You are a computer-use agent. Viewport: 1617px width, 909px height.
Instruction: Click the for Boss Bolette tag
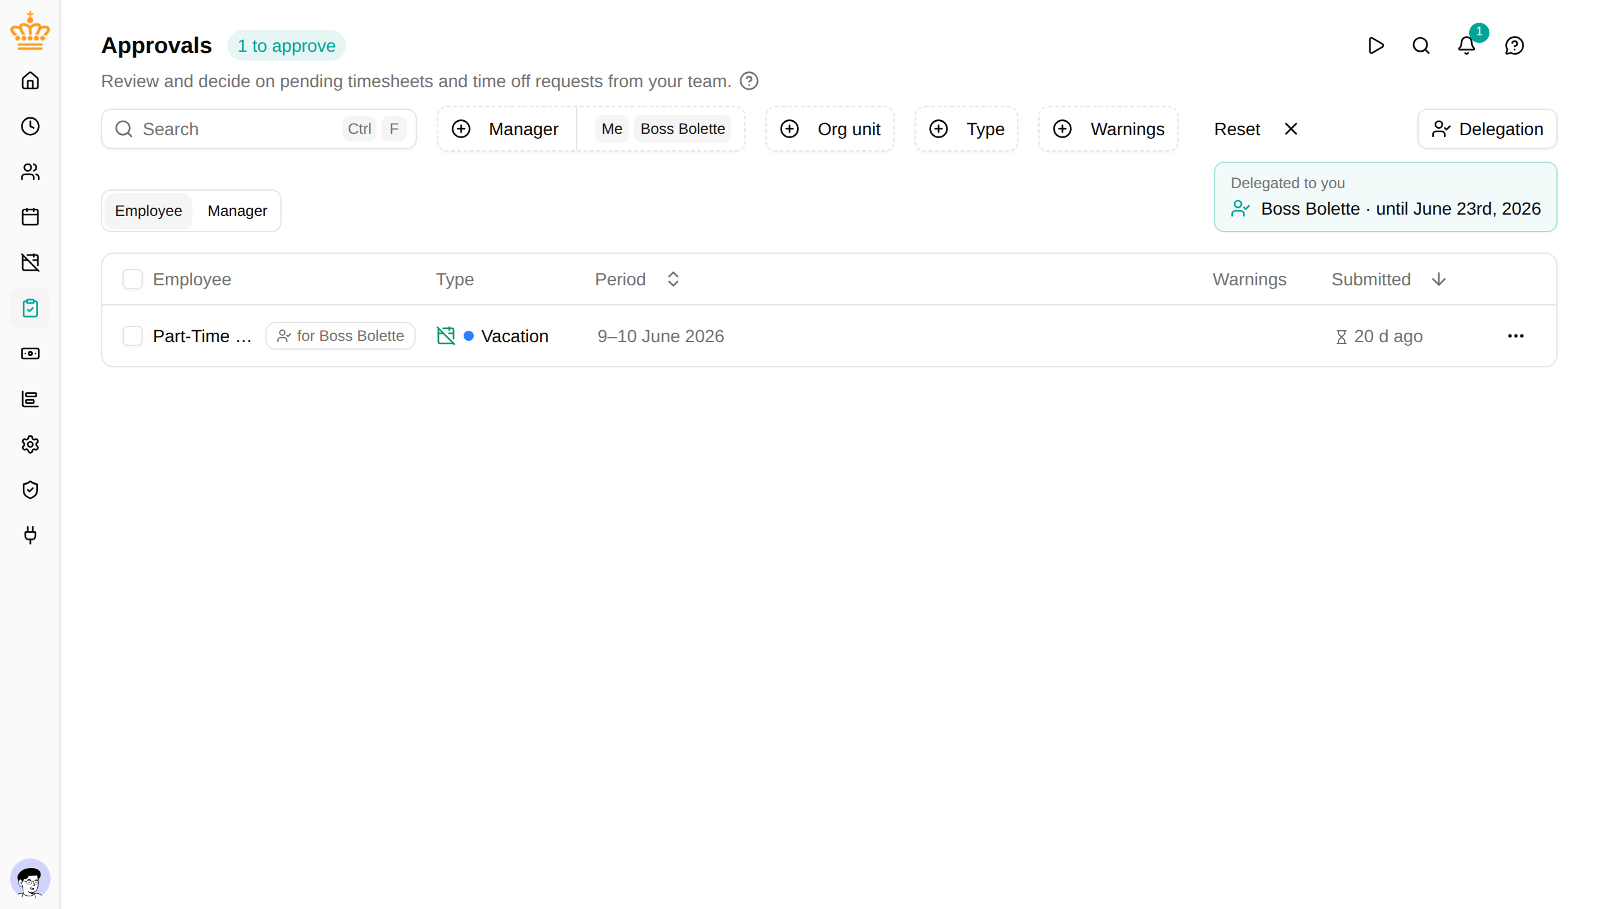pyautogui.click(x=340, y=336)
